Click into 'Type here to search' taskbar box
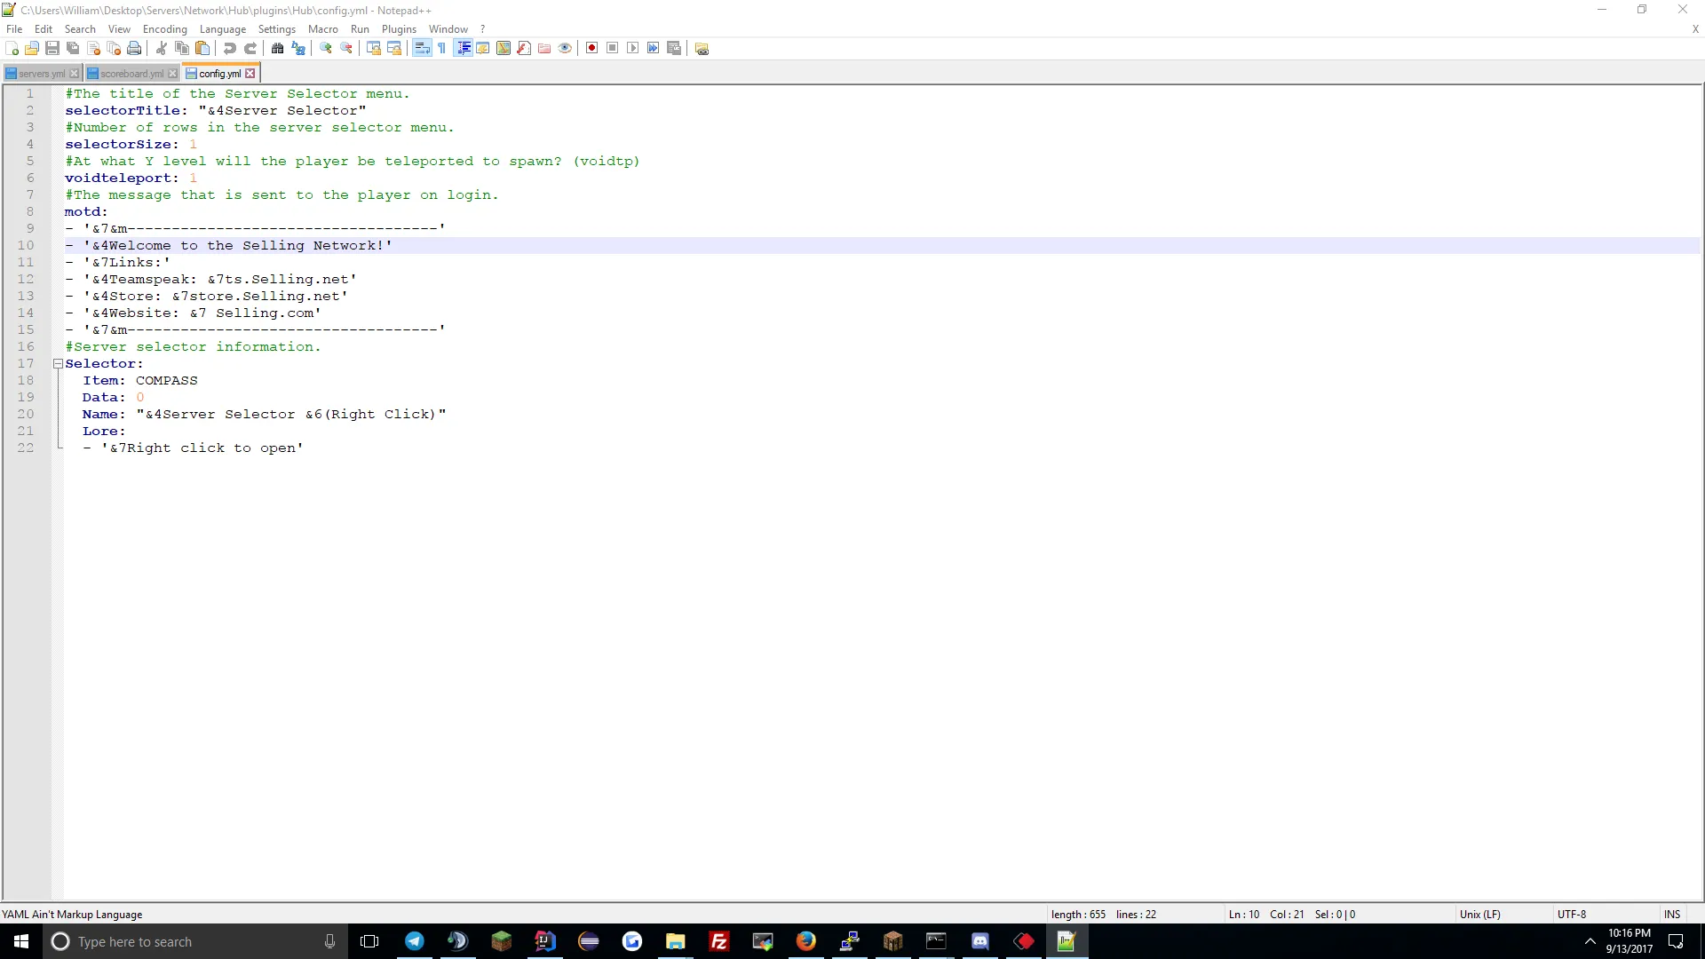 click(x=194, y=941)
